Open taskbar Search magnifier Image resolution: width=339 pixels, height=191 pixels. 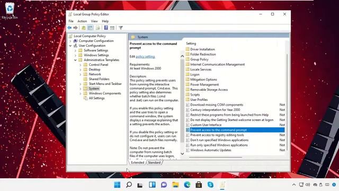(x=129, y=185)
